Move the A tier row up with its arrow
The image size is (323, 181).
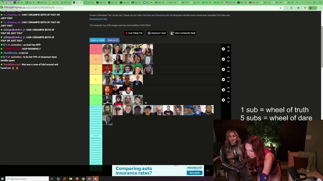coord(228,57)
